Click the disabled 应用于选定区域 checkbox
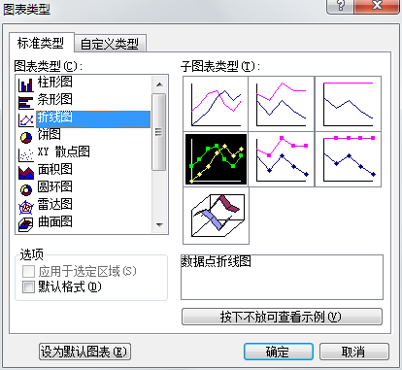This screenshot has height=370, width=402. click(x=28, y=271)
